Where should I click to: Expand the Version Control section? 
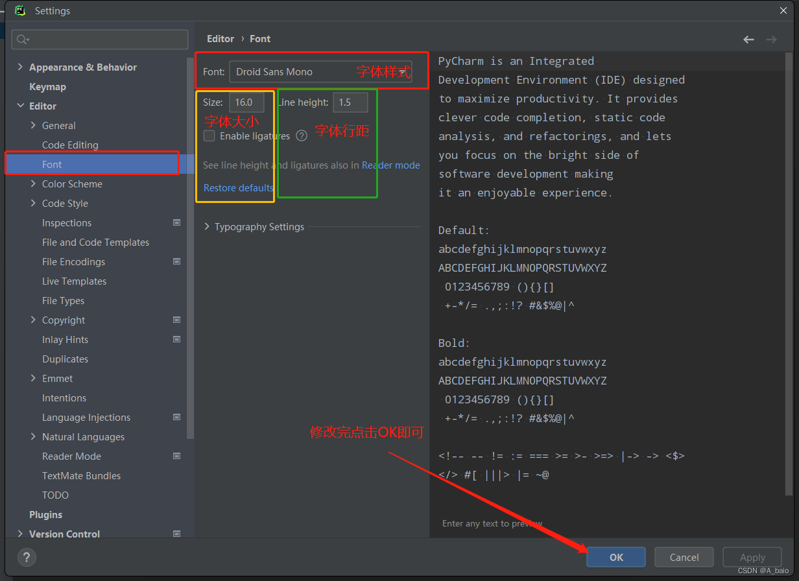pos(20,534)
